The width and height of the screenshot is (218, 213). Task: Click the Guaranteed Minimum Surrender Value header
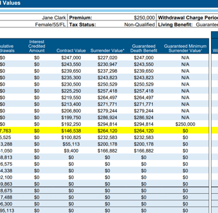[x=185, y=48]
